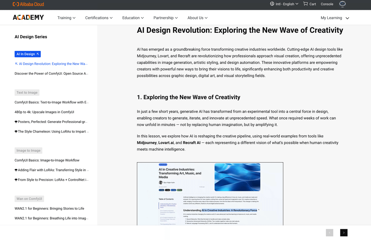Click the bold Recraft AI text
This screenshot has height=240, width=371.
pyautogui.click(x=192, y=143)
